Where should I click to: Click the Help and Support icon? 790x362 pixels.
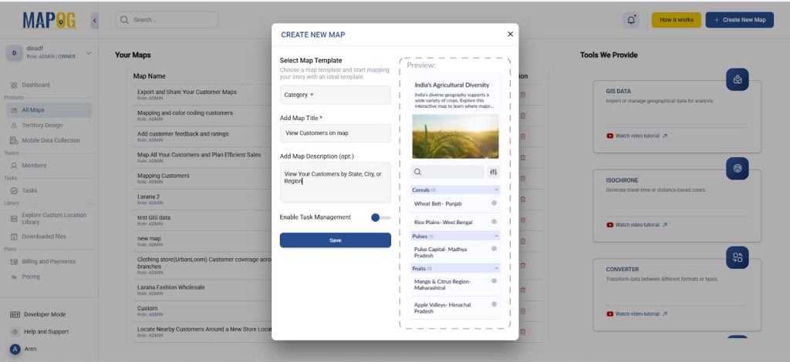15,332
